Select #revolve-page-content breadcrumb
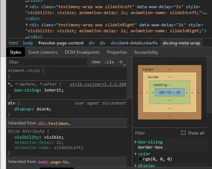Screen dimensions: 212x169 coord(61,43)
